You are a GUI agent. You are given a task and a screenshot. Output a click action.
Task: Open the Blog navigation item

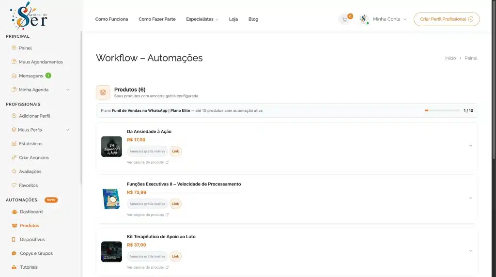click(253, 19)
